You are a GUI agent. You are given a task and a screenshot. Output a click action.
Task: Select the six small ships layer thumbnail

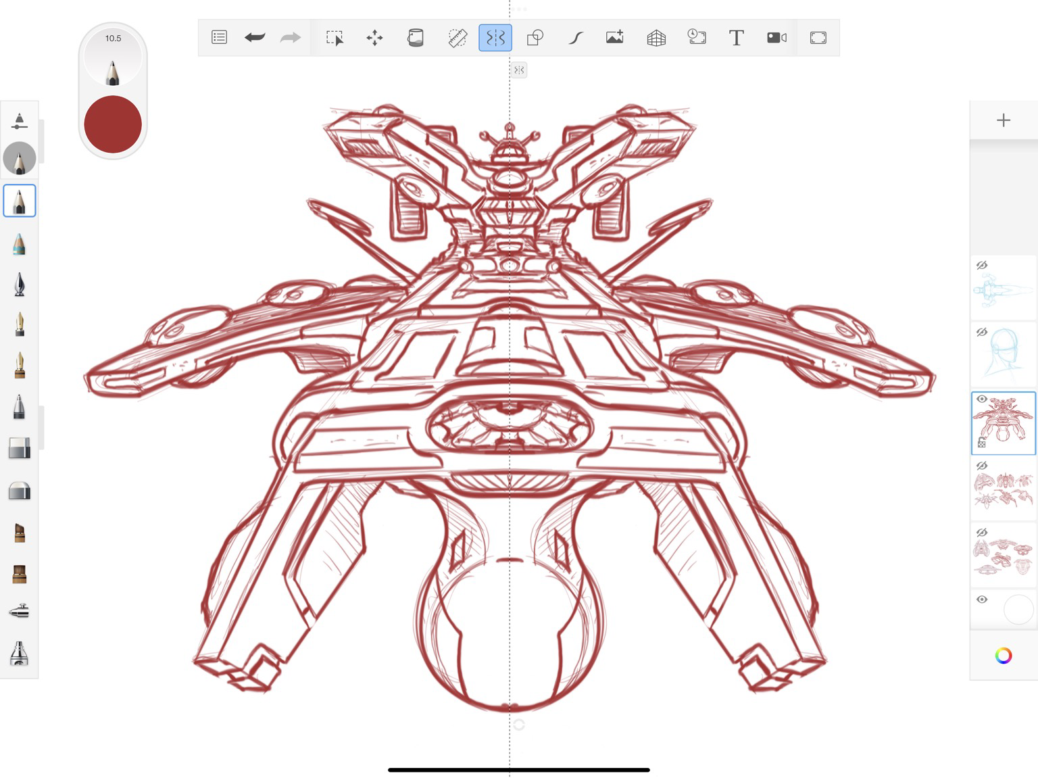pyautogui.click(x=1004, y=489)
